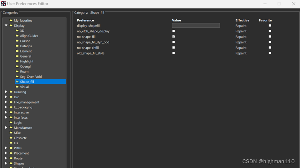Expand the Manufacture category

(x=6, y=128)
